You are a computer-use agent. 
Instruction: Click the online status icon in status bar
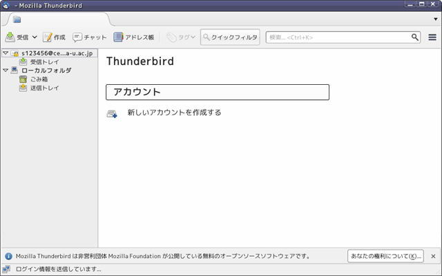[6, 270]
